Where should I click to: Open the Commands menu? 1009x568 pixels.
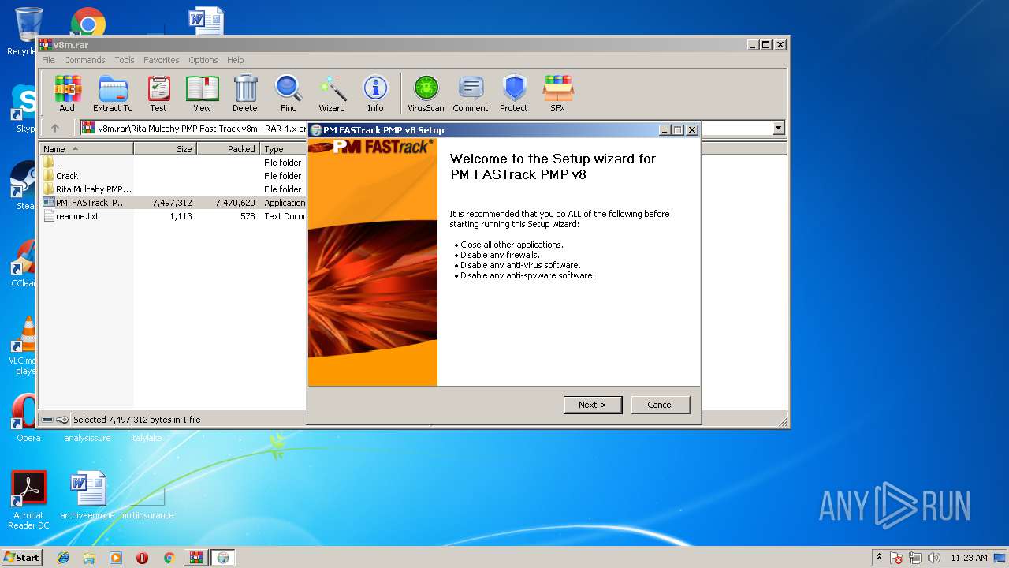(x=84, y=60)
